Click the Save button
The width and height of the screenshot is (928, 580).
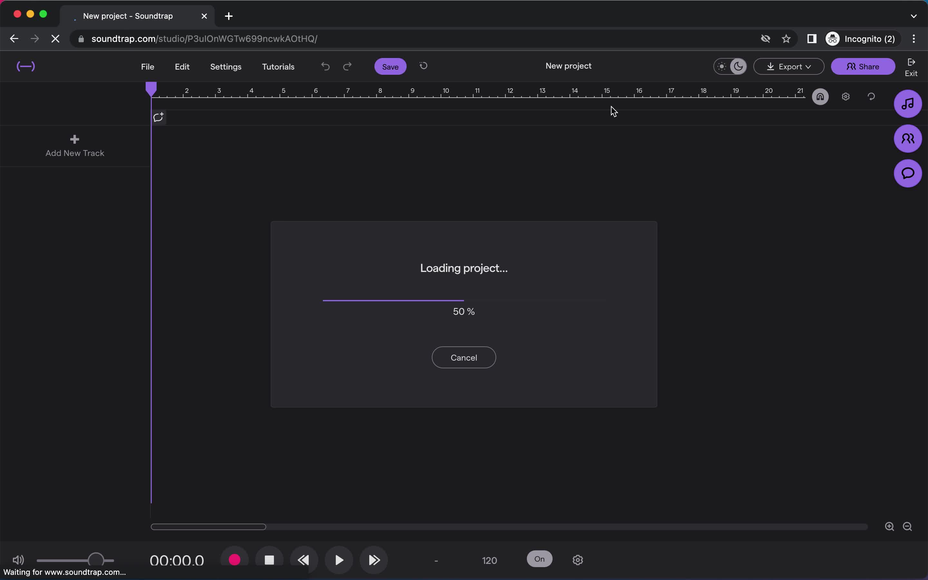[x=390, y=66]
